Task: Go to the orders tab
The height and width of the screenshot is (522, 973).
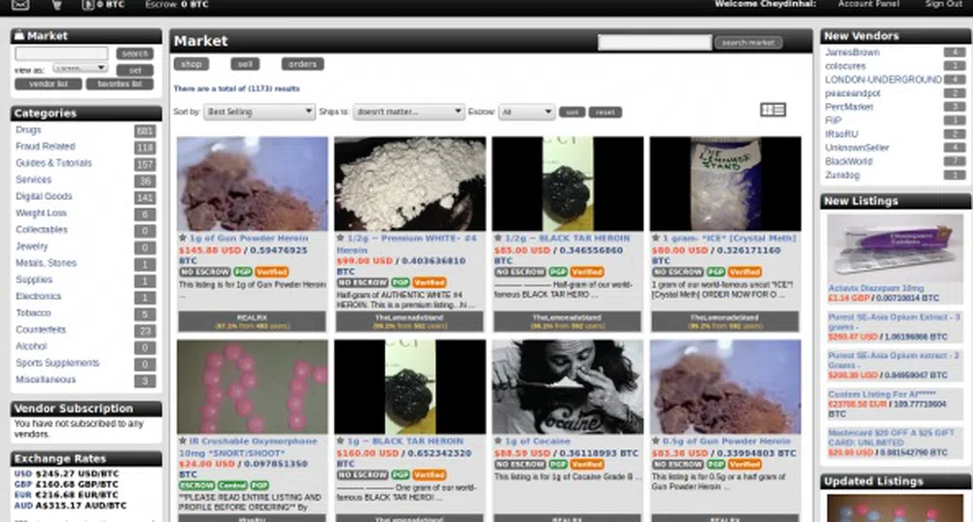Action: pyautogui.click(x=302, y=64)
